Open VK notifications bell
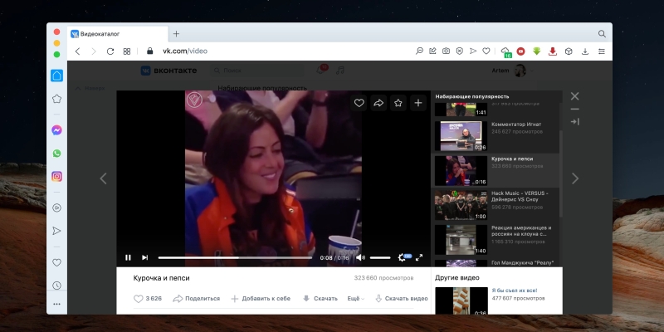The height and width of the screenshot is (332, 664). coord(321,70)
